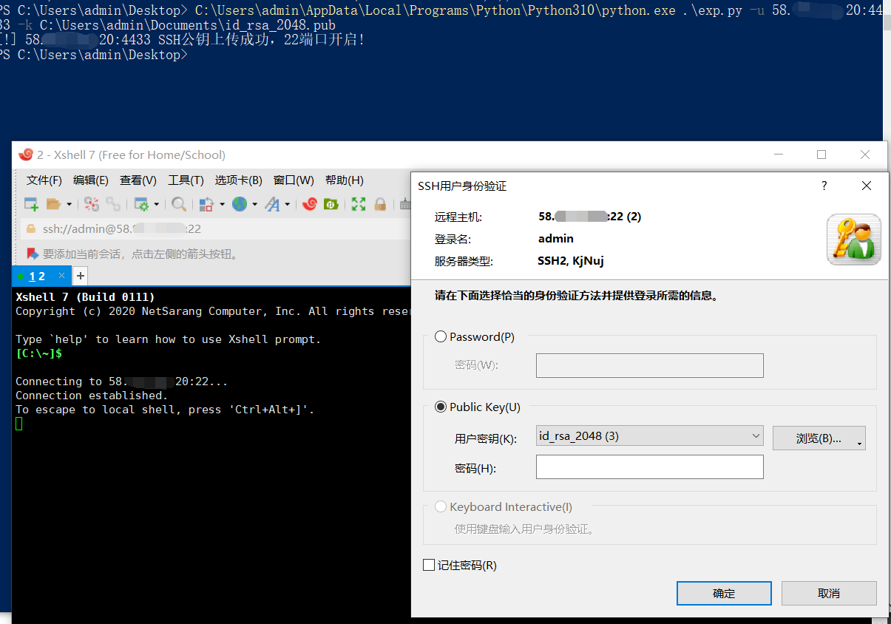Select the Public Key(U) radio button
Screen dimensions: 891x624
tap(441, 407)
